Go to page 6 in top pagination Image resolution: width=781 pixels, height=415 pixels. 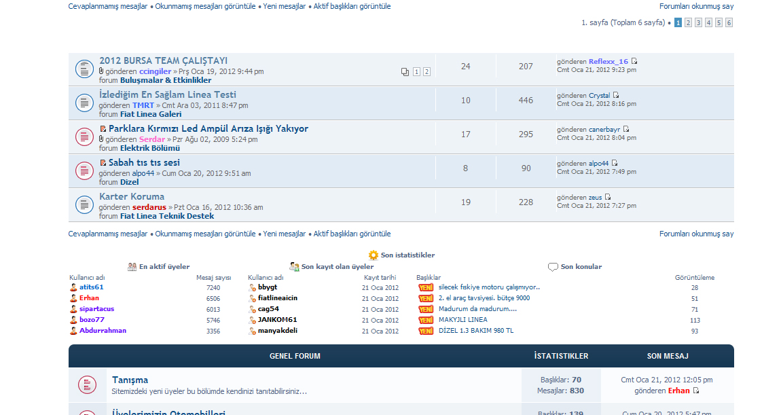[729, 22]
